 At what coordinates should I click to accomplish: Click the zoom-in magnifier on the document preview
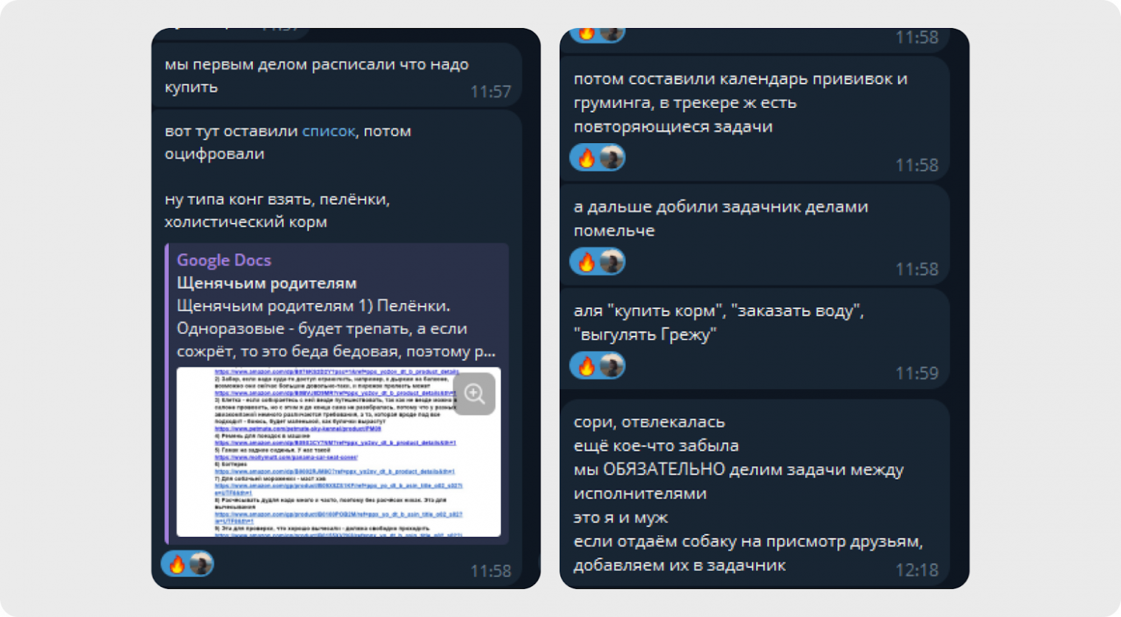474,394
